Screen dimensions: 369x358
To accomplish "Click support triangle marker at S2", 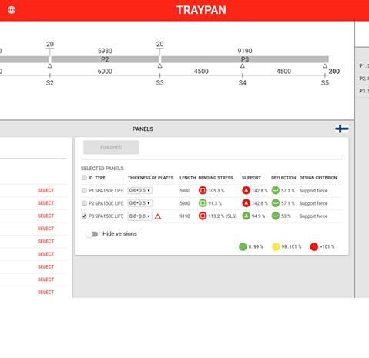I will (50, 66).
